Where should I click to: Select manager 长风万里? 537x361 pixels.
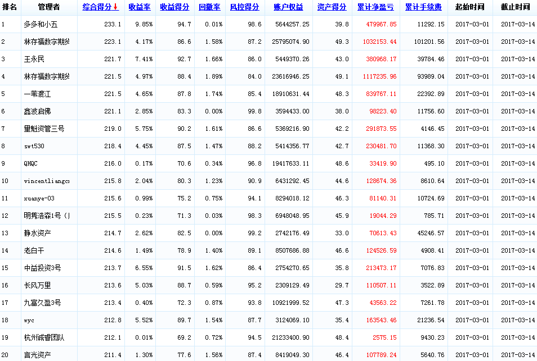(37, 286)
